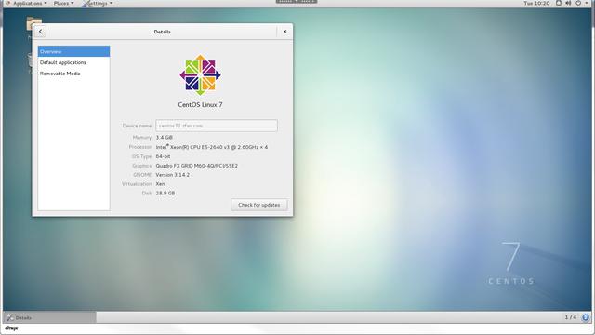Click the power icon in top bar
The width and height of the screenshot is (595, 335).
tap(578, 3)
